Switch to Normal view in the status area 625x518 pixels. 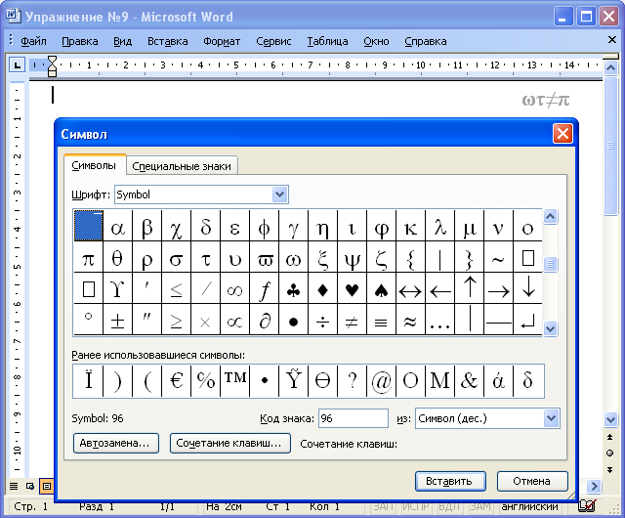point(14,486)
